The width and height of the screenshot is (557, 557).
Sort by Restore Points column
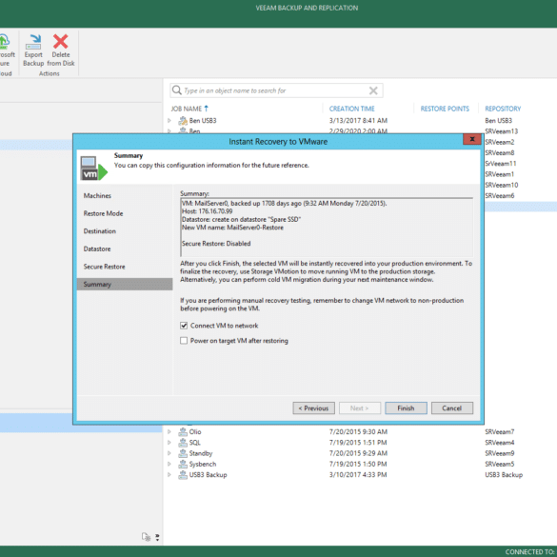445,109
